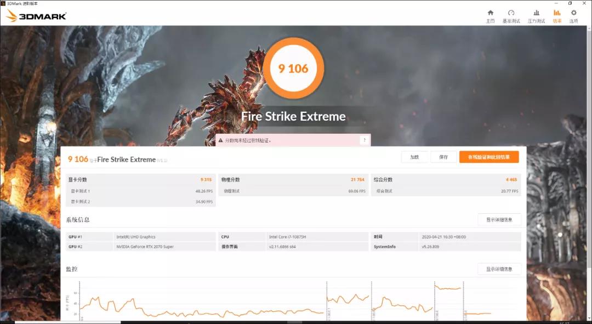The height and width of the screenshot is (324, 592).
Task: Click orange validate and compare online button
Action: [489, 157]
